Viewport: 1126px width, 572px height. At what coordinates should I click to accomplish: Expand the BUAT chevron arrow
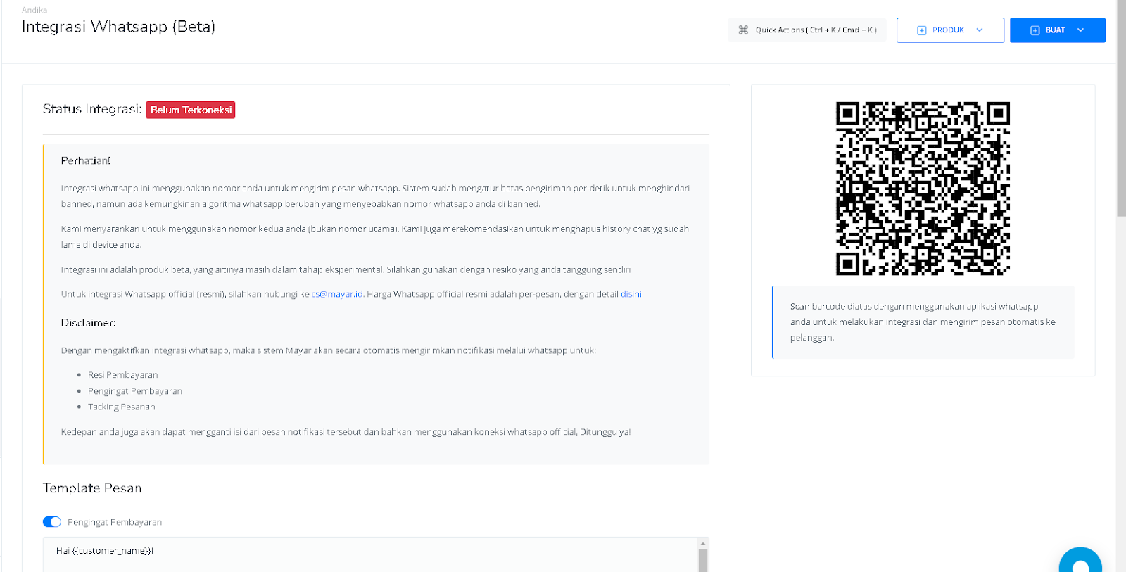click(x=1080, y=30)
